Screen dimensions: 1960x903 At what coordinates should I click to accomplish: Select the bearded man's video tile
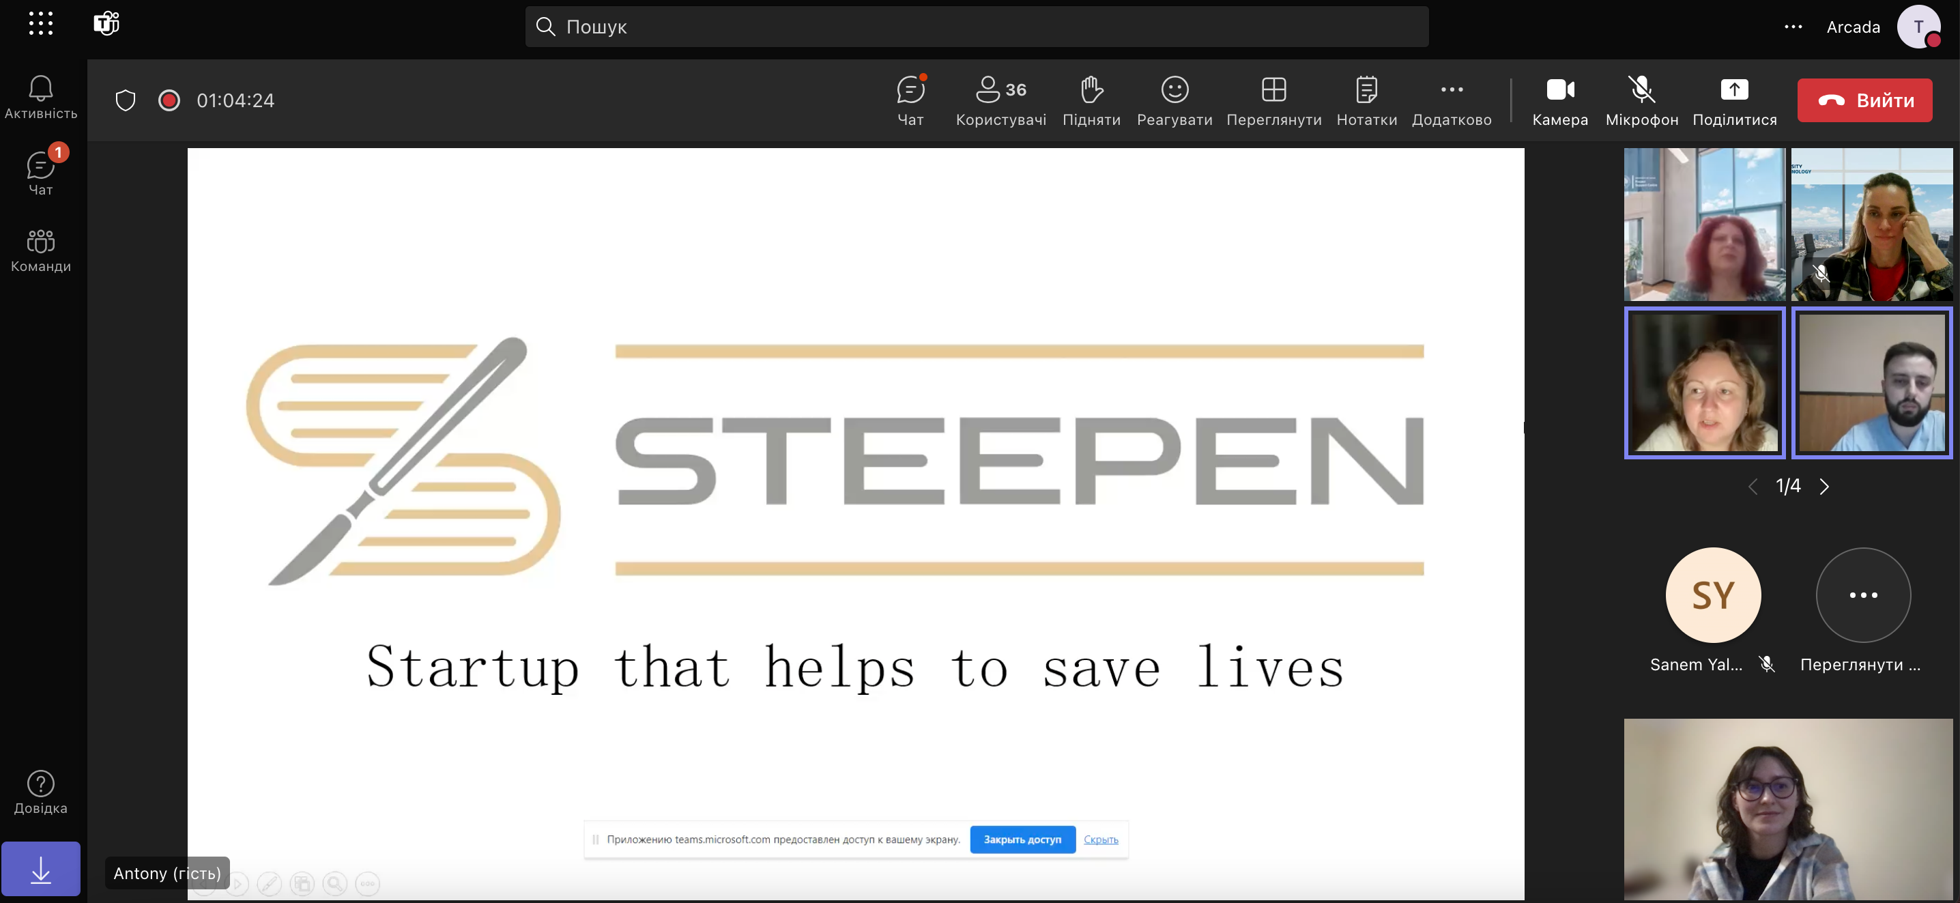click(1872, 383)
